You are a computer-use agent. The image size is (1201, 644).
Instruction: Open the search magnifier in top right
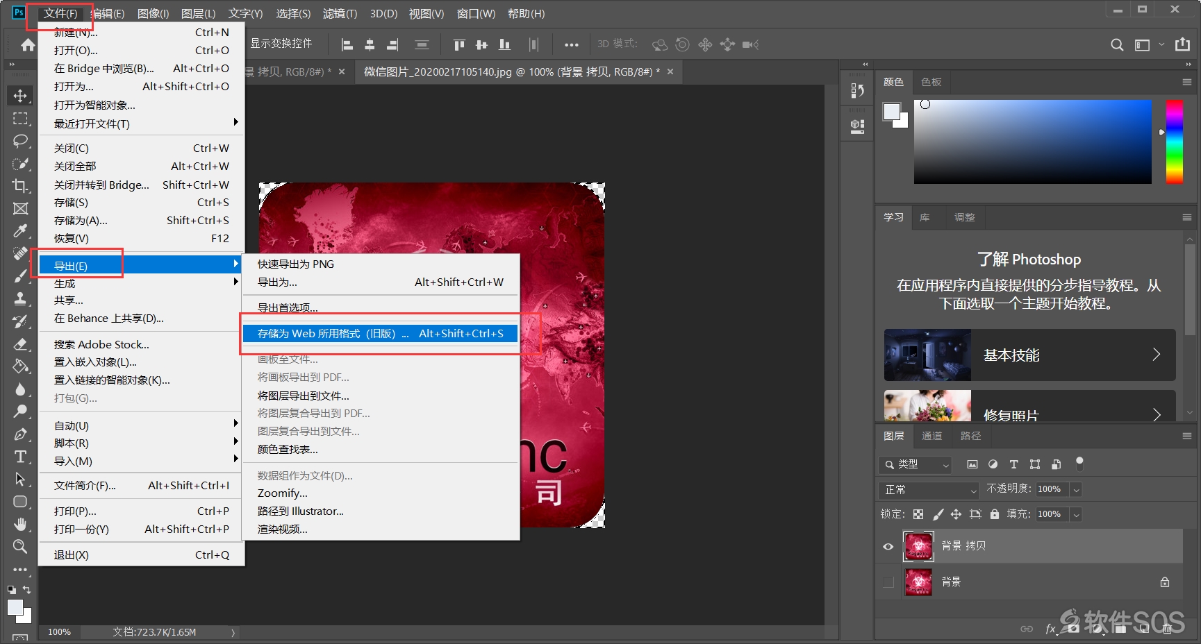coord(1117,44)
